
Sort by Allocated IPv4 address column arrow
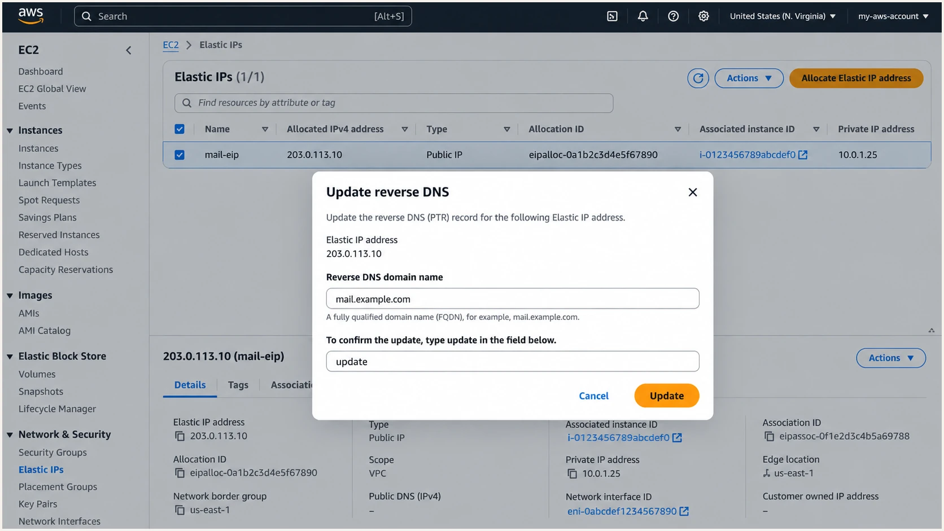(x=404, y=129)
